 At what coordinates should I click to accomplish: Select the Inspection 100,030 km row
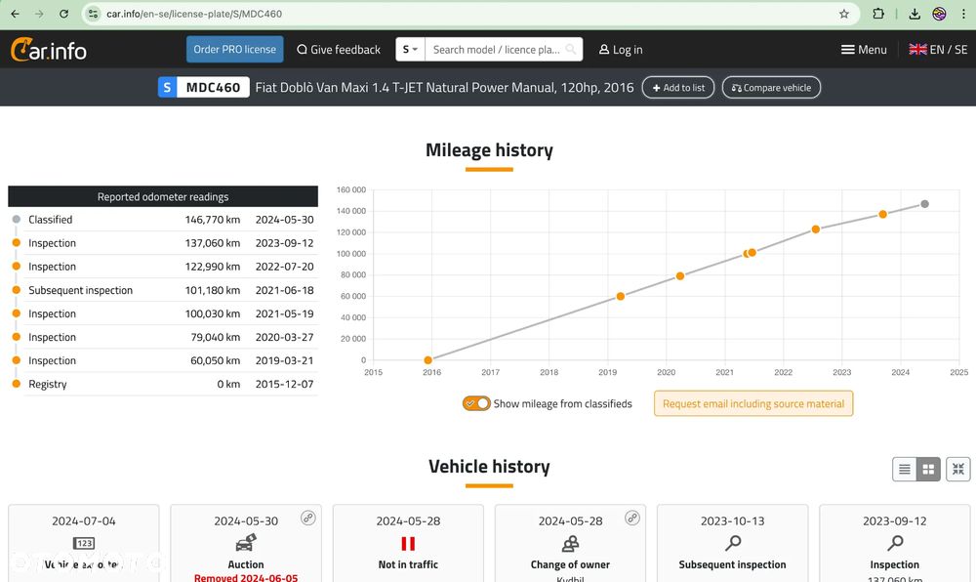(x=163, y=313)
